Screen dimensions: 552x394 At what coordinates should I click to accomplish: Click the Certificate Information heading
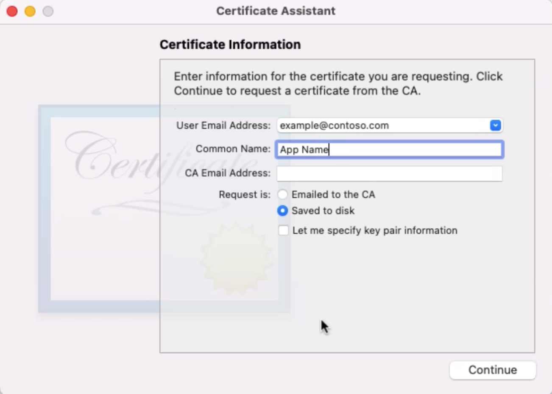point(229,44)
